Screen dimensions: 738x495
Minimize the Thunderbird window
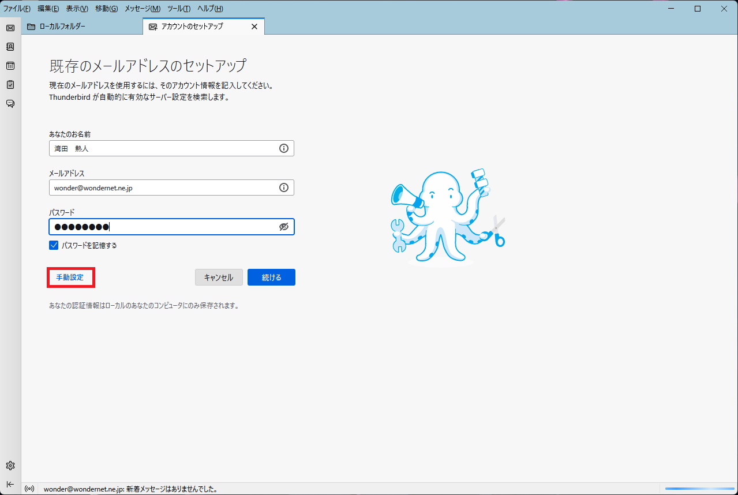pos(672,9)
